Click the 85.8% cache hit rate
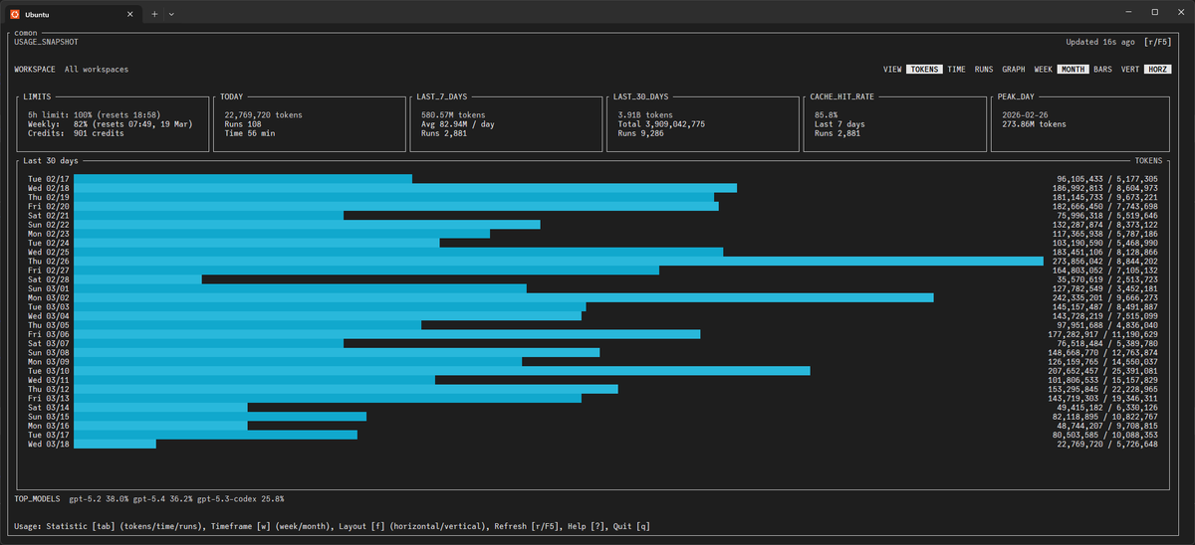This screenshot has height=545, width=1195. pos(827,114)
